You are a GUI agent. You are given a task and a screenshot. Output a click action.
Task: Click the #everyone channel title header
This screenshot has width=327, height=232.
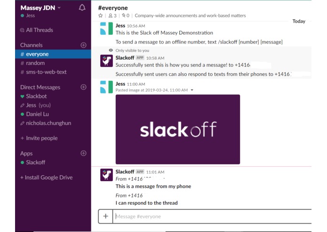coord(113,8)
